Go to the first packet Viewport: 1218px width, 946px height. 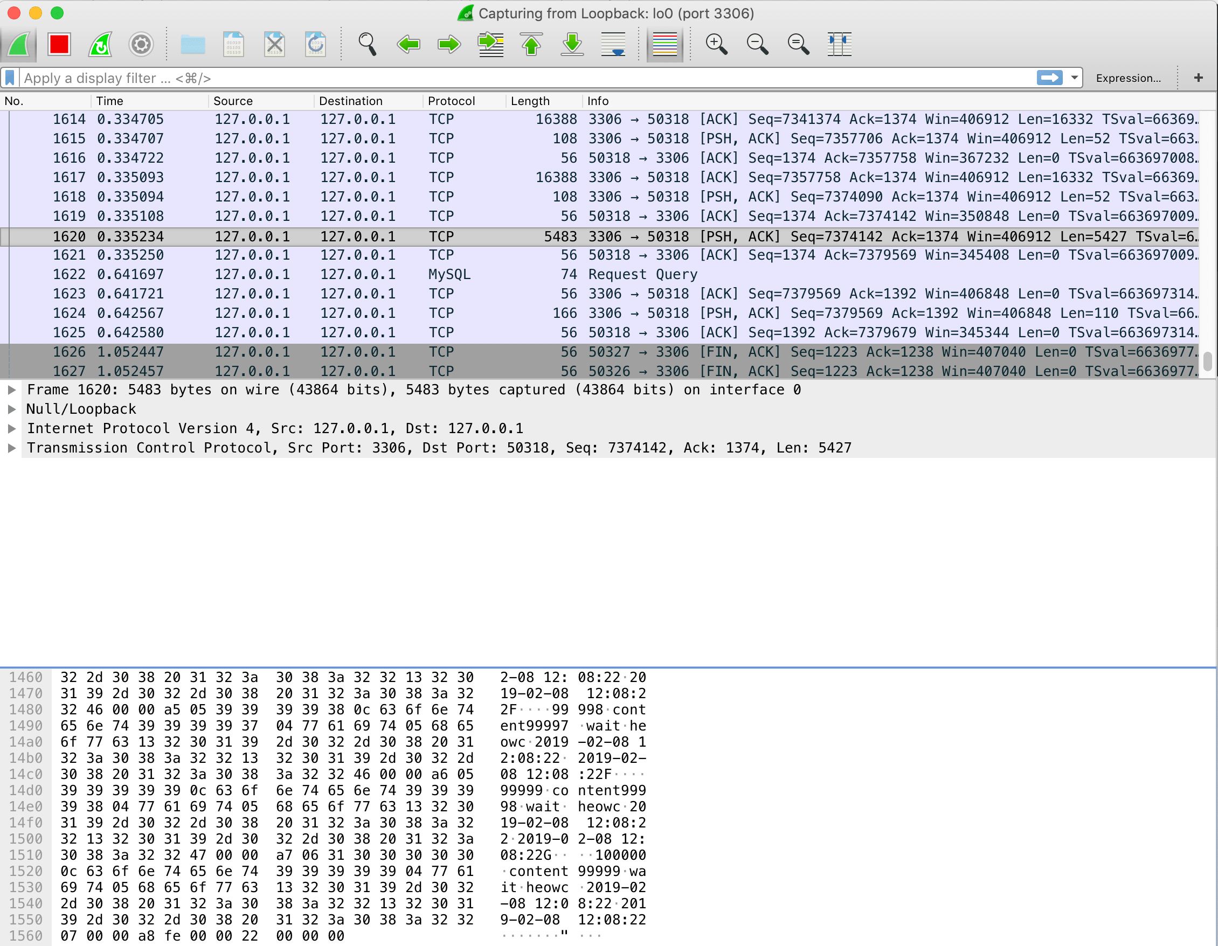point(531,44)
